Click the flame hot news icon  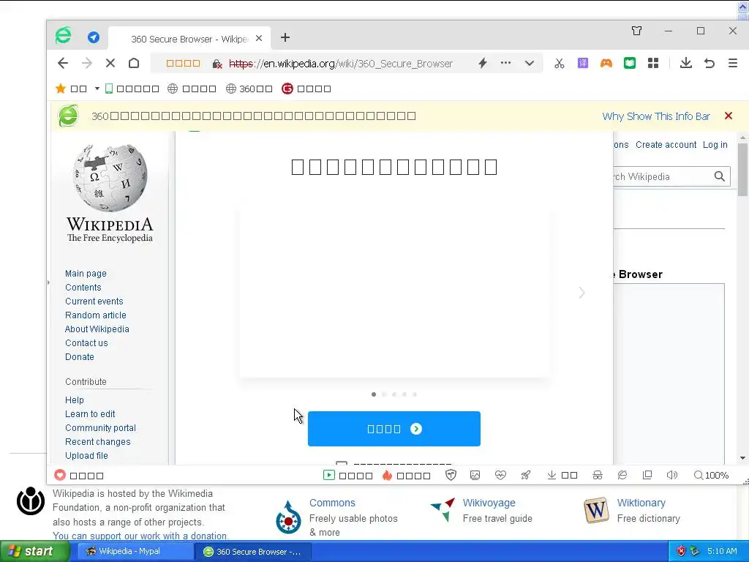pos(388,475)
